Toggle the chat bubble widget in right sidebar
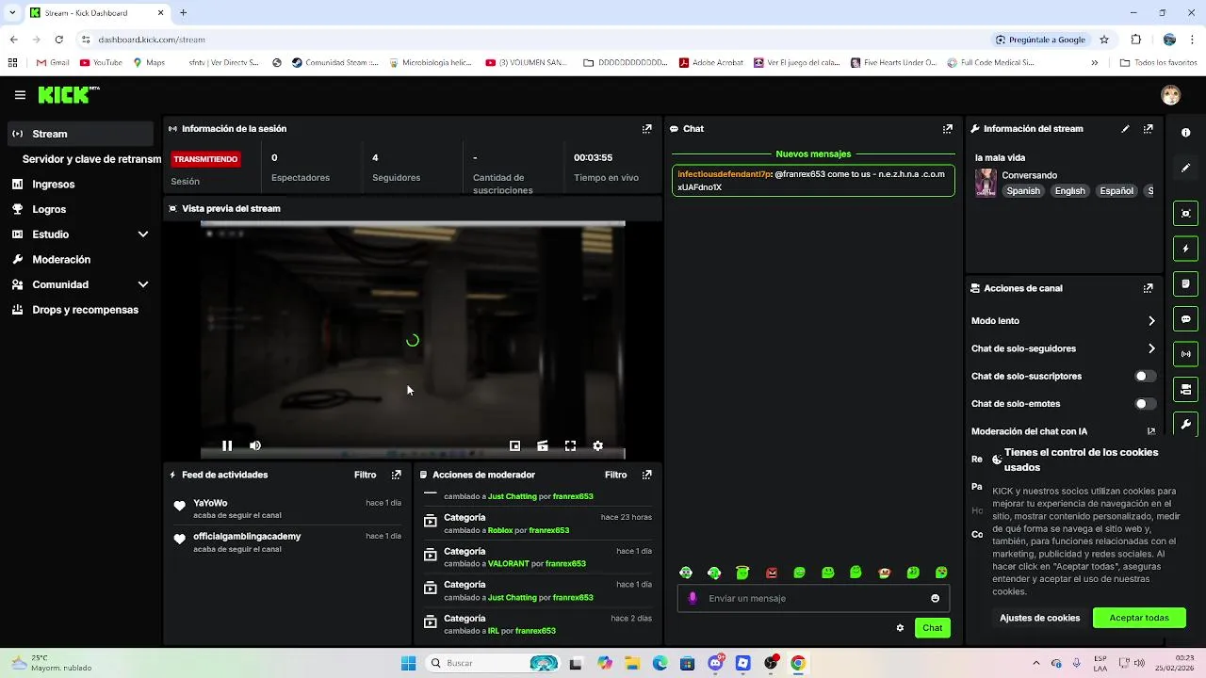The height and width of the screenshot is (678, 1206). (x=1186, y=319)
